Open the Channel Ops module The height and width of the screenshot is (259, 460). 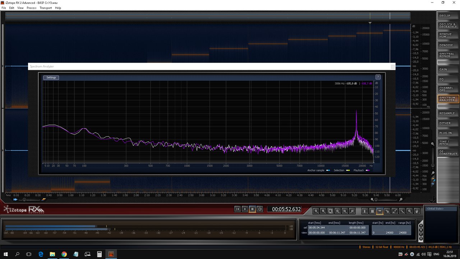[447, 89]
